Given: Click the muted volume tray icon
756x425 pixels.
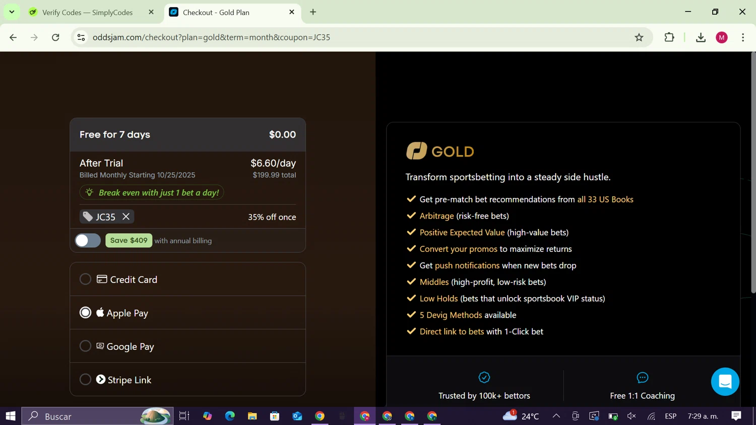Looking at the screenshot, I should [632, 416].
